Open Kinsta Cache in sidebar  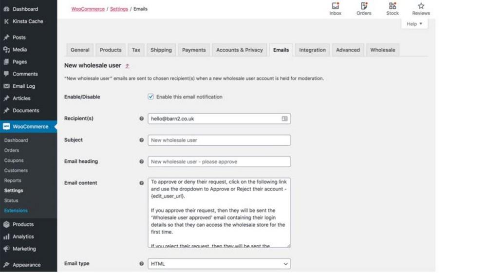(x=28, y=21)
